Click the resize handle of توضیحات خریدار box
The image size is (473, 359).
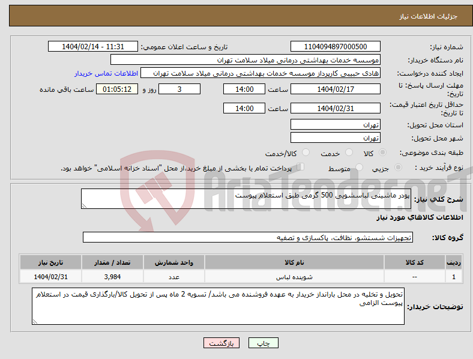(35, 322)
